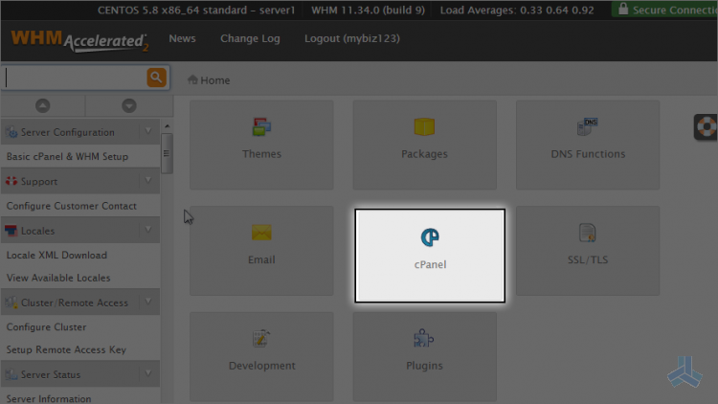Collapse the Support section arrow
Viewport: 718px width, 404px height.
pos(148,181)
